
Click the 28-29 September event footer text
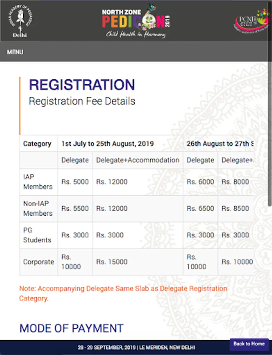tap(136, 348)
